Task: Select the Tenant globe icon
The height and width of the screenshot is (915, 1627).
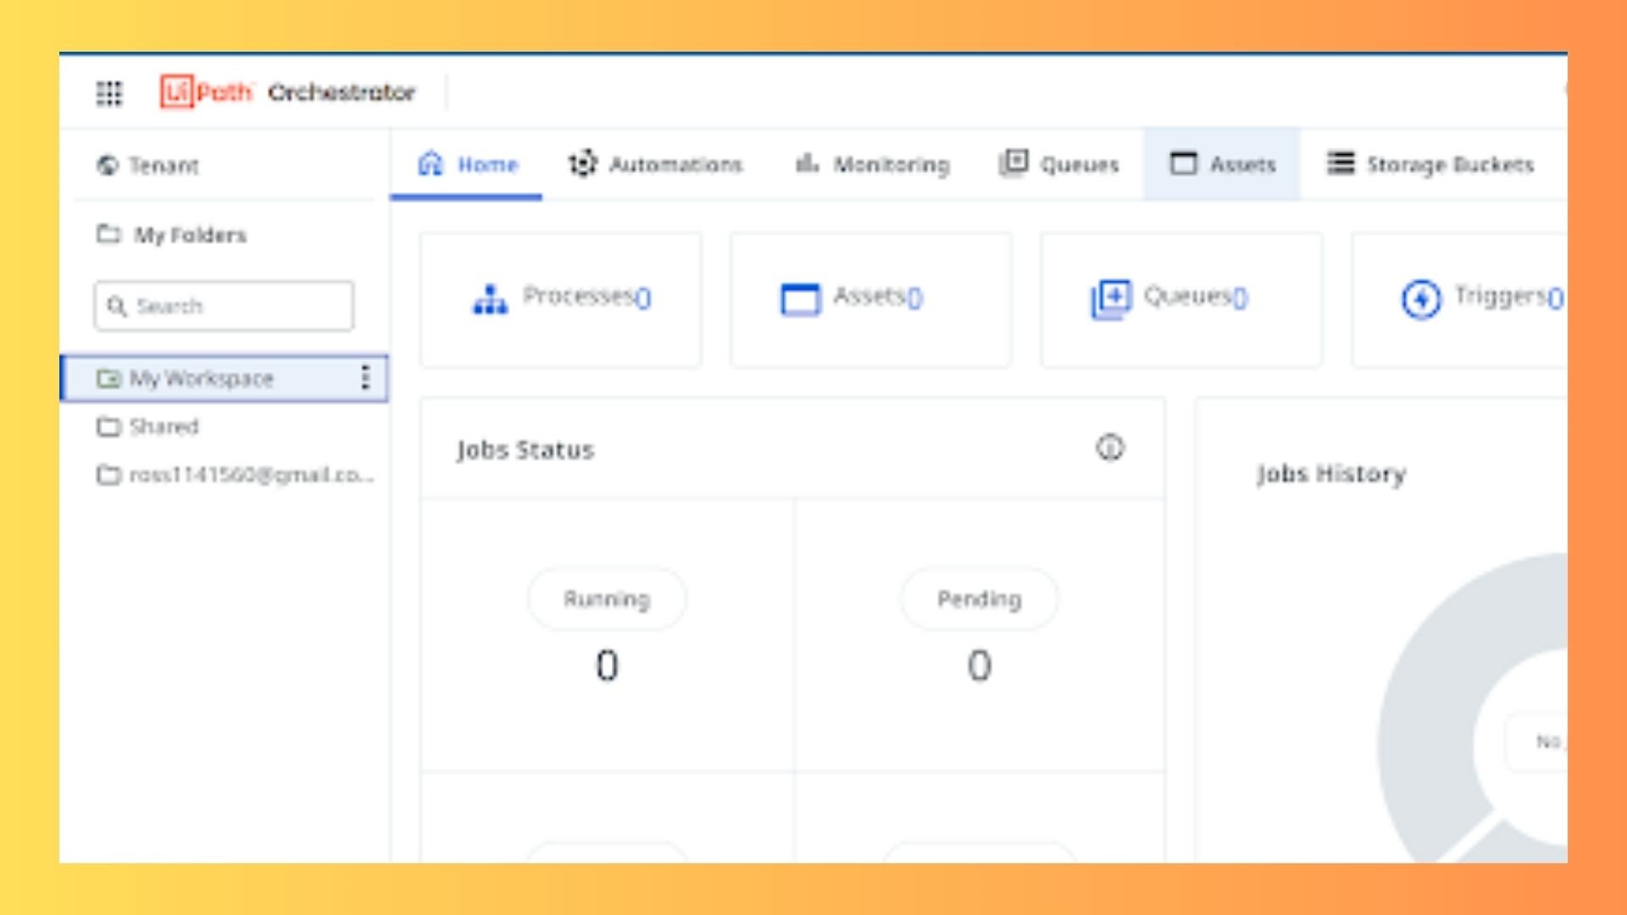Action: (x=108, y=166)
